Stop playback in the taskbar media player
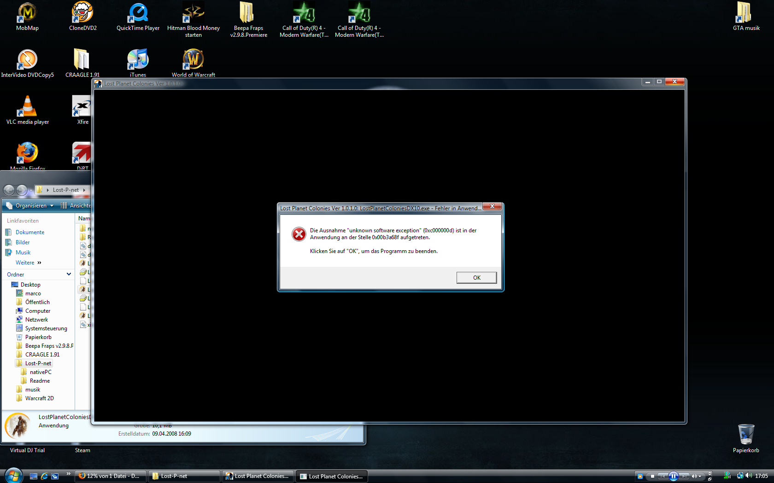This screenshot has height=483, width=774. coord(652,476)
